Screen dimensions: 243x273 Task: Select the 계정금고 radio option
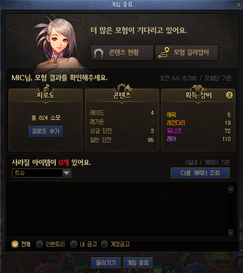point(104,244)
